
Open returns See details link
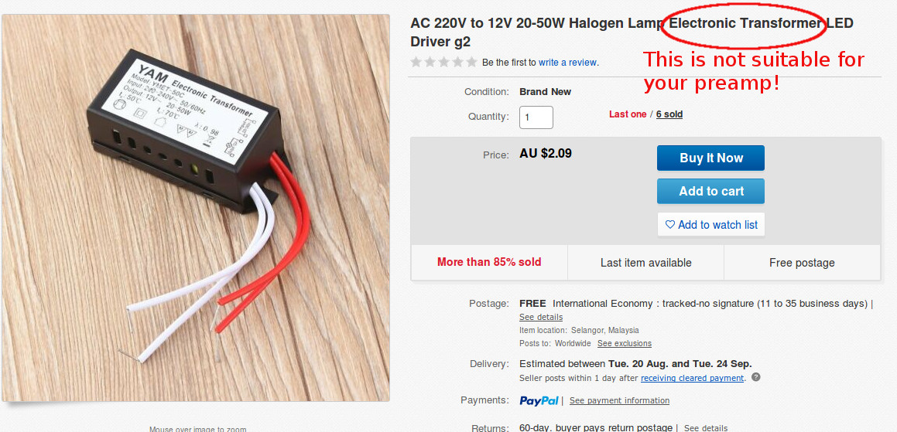coord(706,428)
